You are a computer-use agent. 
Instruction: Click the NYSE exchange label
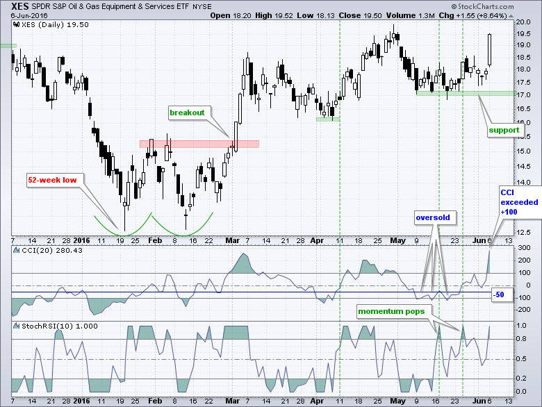[x=202, y=7]
